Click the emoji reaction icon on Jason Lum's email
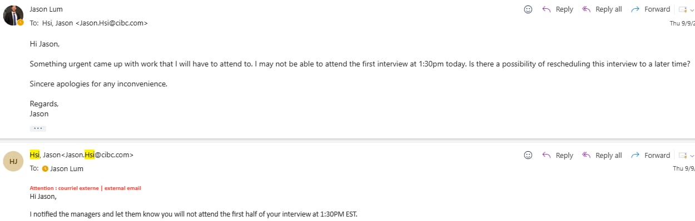Image resolution: width=695 pixels, height=221 pixels. point(528,9)
